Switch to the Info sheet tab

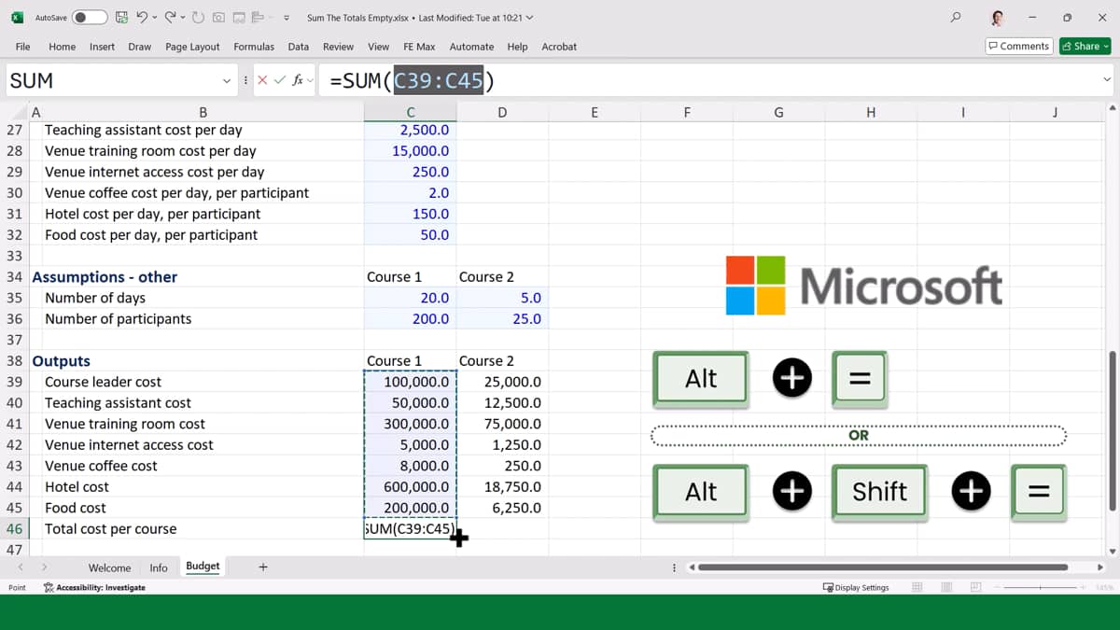click(159, 567)
